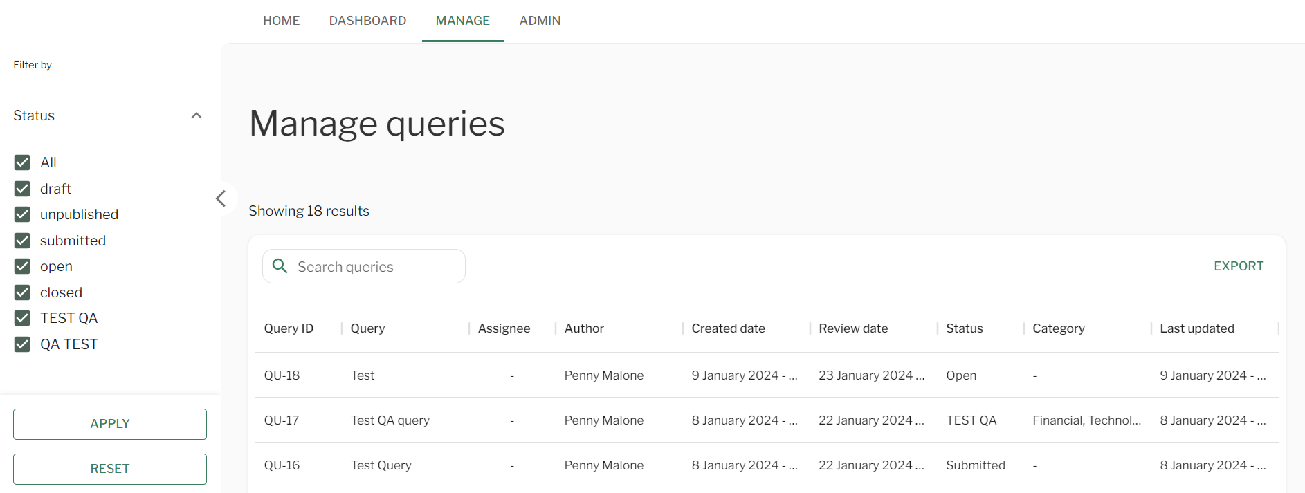
Task: Uncheck the All status checkbox
Action: click(x=22, y=162)
